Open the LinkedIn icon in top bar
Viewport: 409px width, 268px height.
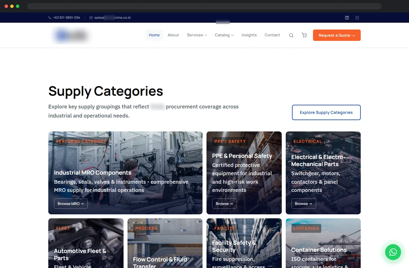point(347,18)
